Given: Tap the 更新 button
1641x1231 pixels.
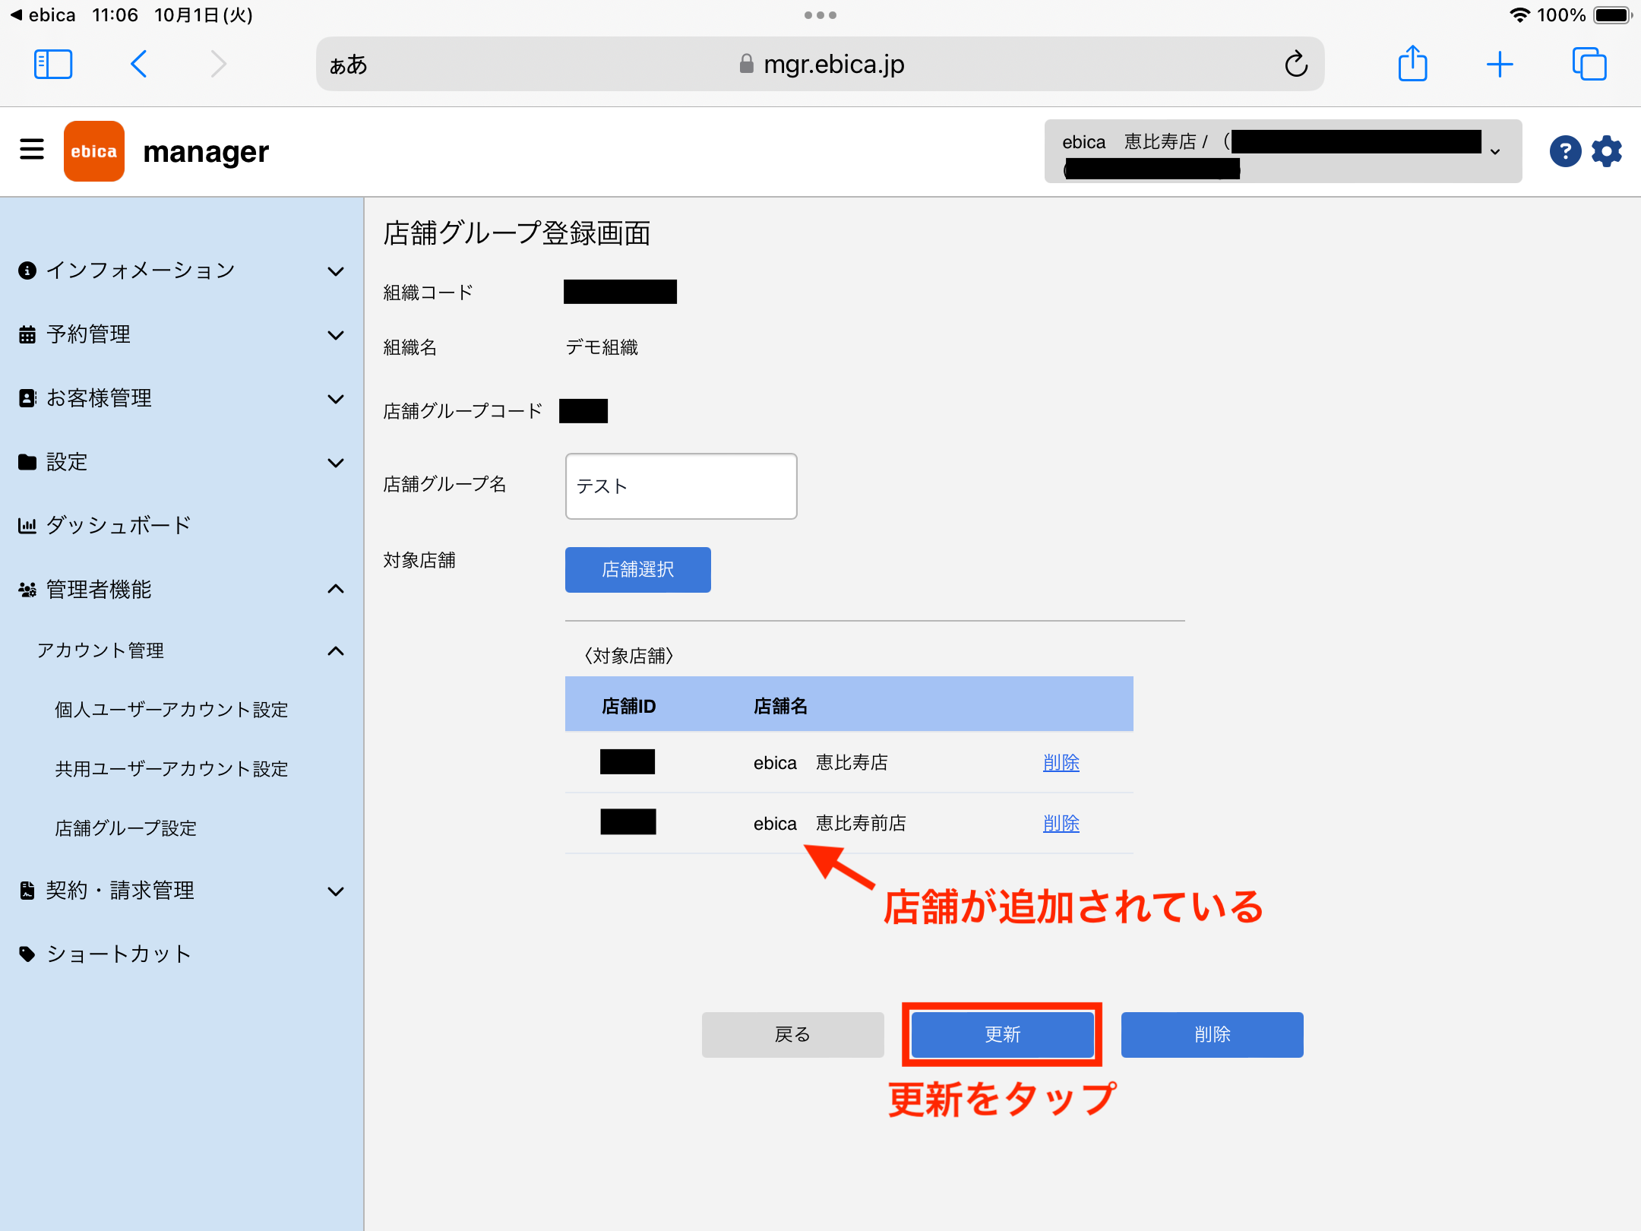Looking at the screenshot, I should tap(1003, 1035).
